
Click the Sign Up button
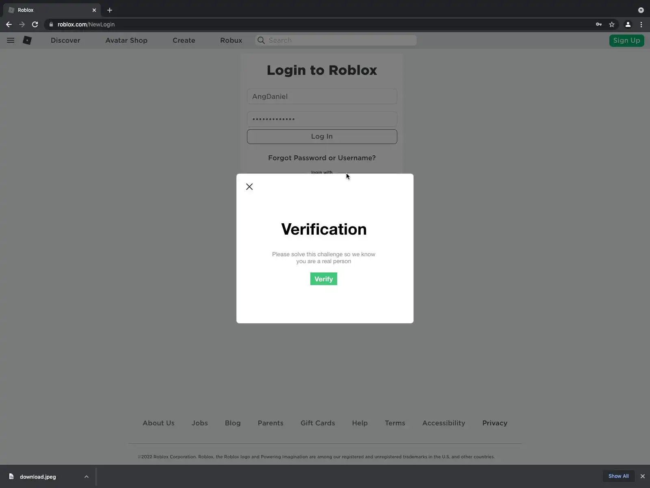pos(626,40)
